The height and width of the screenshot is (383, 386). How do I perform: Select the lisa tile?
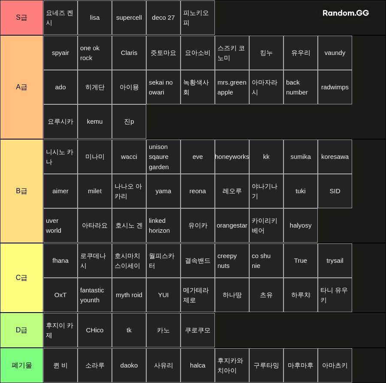click(95, 18)
